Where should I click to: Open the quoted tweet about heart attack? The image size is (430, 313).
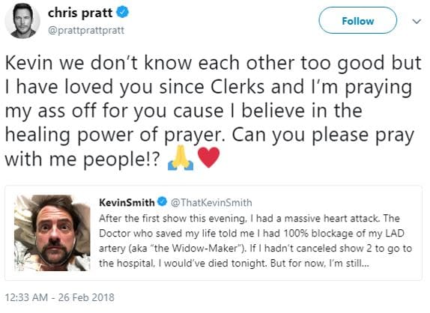(x=214, y=233)
